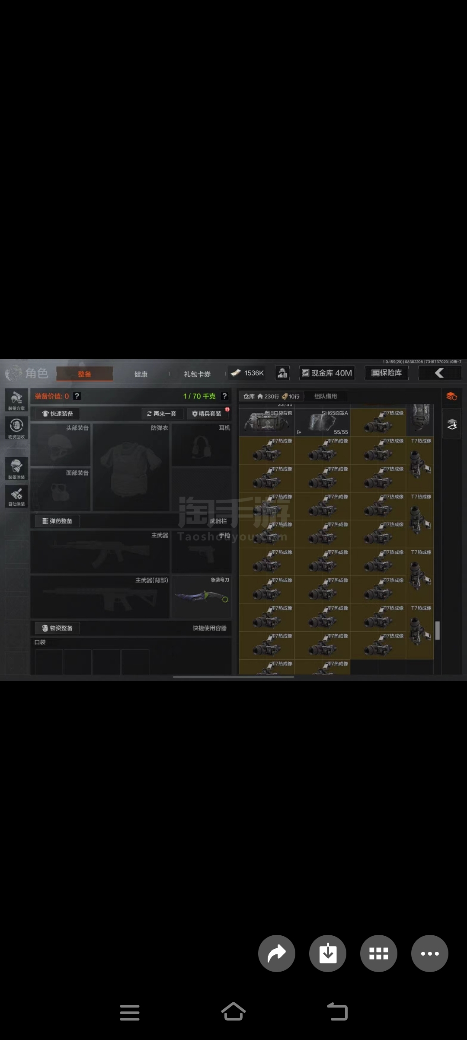
Task: Tap the Android recent apps menu button
Action: tap(130, 1013)
